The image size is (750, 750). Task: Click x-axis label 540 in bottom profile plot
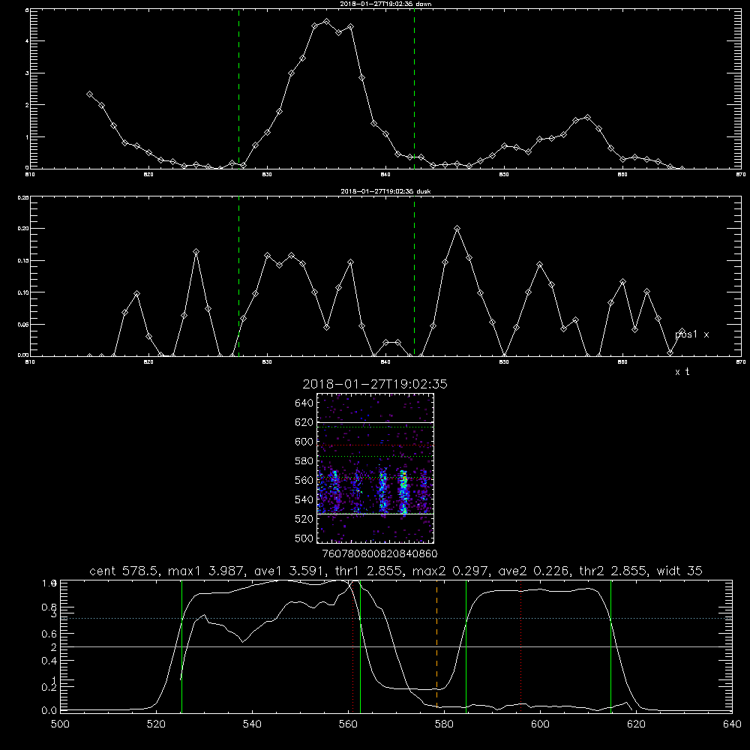(252, 724)
